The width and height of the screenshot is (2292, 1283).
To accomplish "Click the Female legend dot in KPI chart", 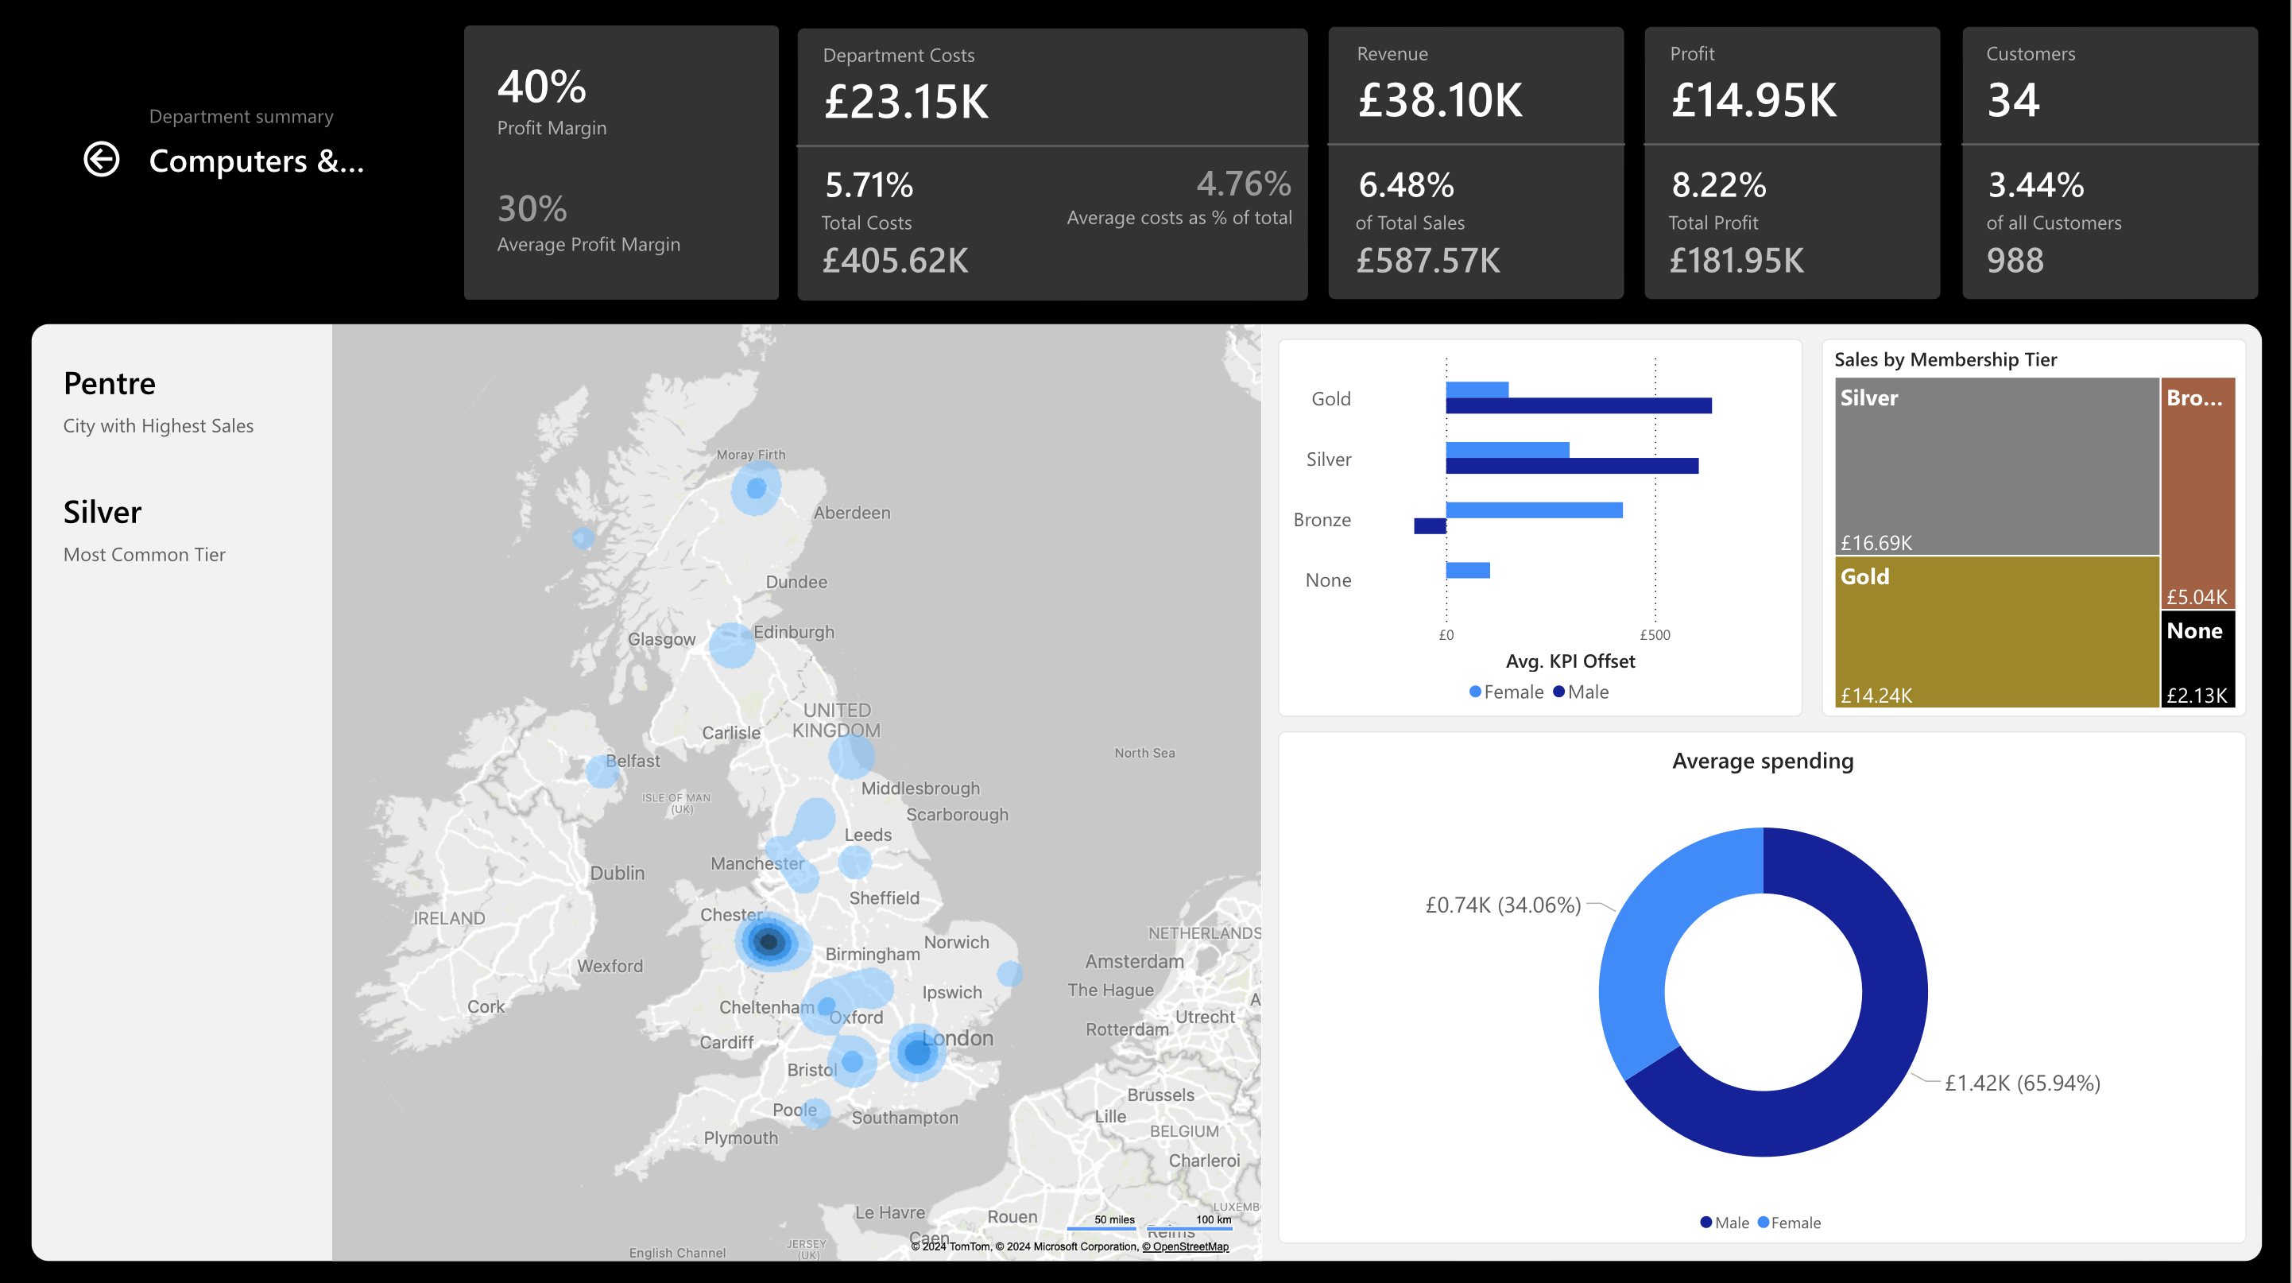I will tap(1475, 692).
